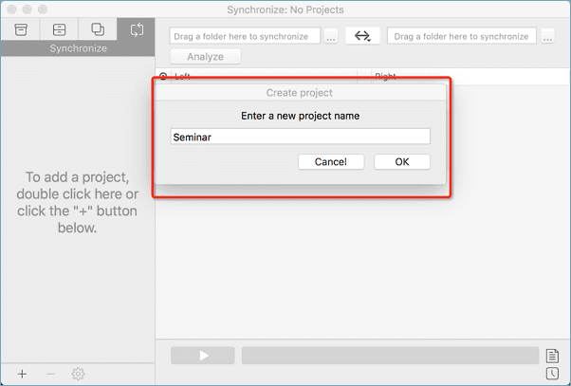The image size is (571, 386).
Task: Click the yellow minimize window button
Action: [27, 9]
